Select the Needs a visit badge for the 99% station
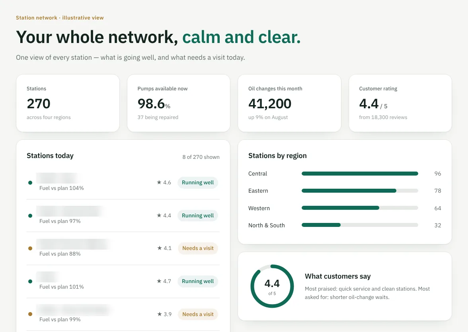468x332 pixels. point(198,314)
